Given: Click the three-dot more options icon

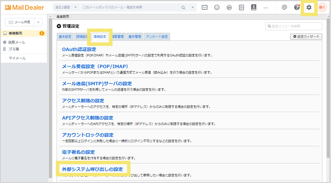Looking at the screenshot, I should (x=266, y=7).
